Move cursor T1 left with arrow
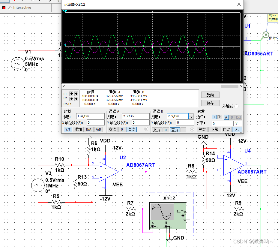The width and height of the screenshot is (278, 247). click(x=71, y=94)
